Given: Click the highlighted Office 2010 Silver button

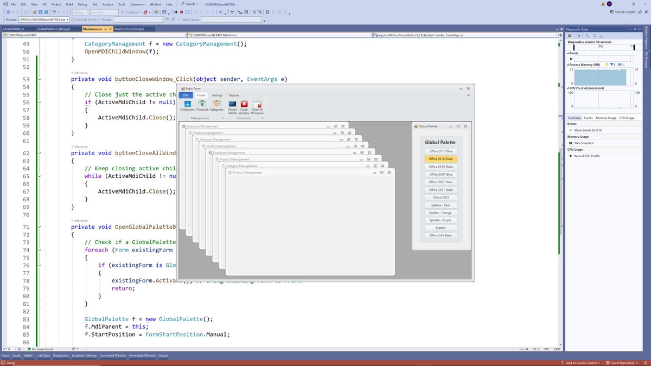Looking at the screenshot, I should pyautogui.click(x=441, y=159).
